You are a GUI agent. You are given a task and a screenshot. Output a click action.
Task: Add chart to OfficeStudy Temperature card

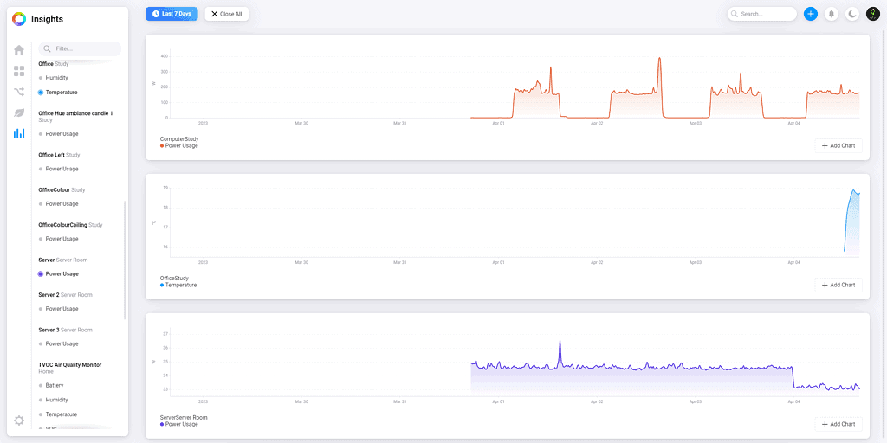pyautogui.click(x=838, y=285)
